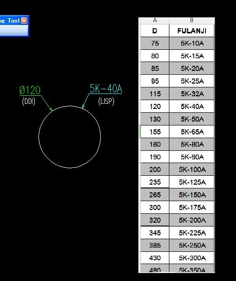Screen dimensions: 236x281
Task: Click the FULANJI header cell
Action: tap(191, 31)
